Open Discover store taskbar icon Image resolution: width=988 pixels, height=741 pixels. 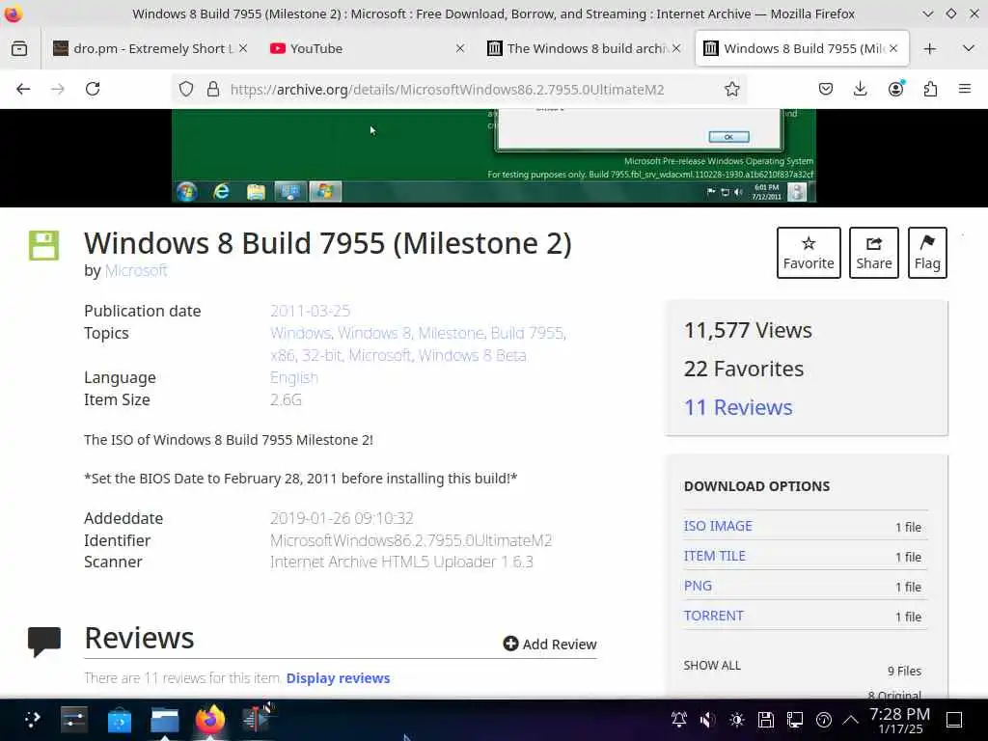point(119,720)
